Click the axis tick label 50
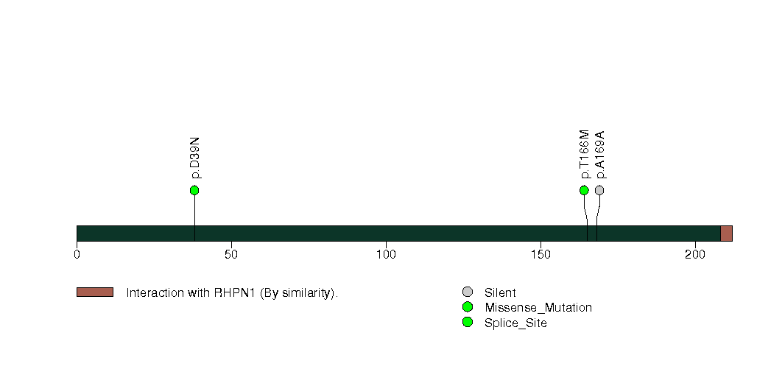Viewport: 771px width, 386px height. click(231, 254)
